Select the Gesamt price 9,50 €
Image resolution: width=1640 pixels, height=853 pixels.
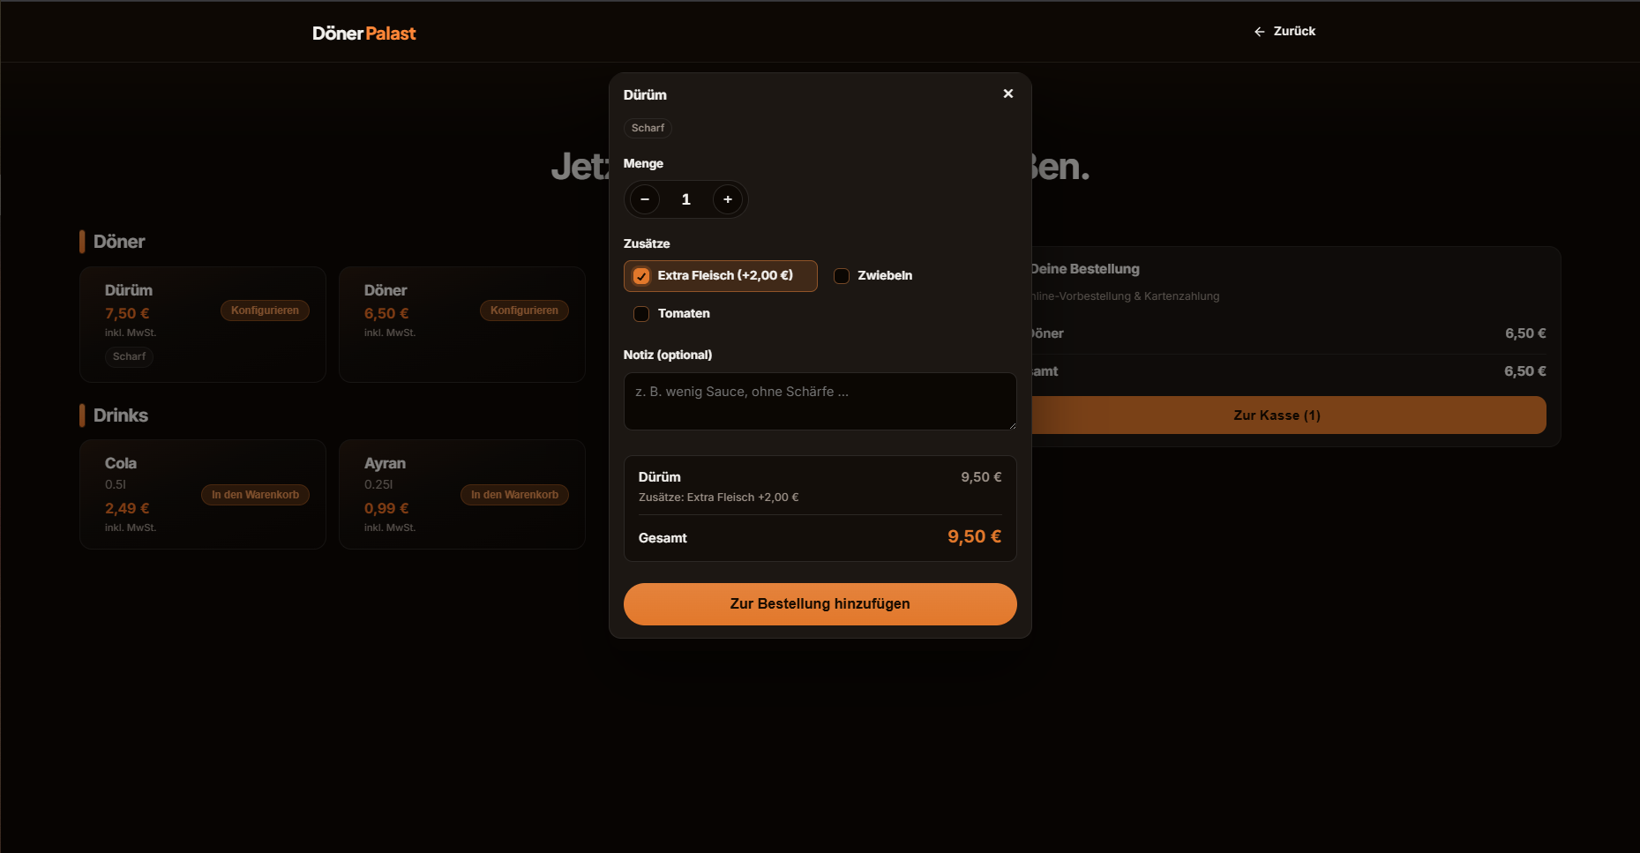click(x=975, y=537)
